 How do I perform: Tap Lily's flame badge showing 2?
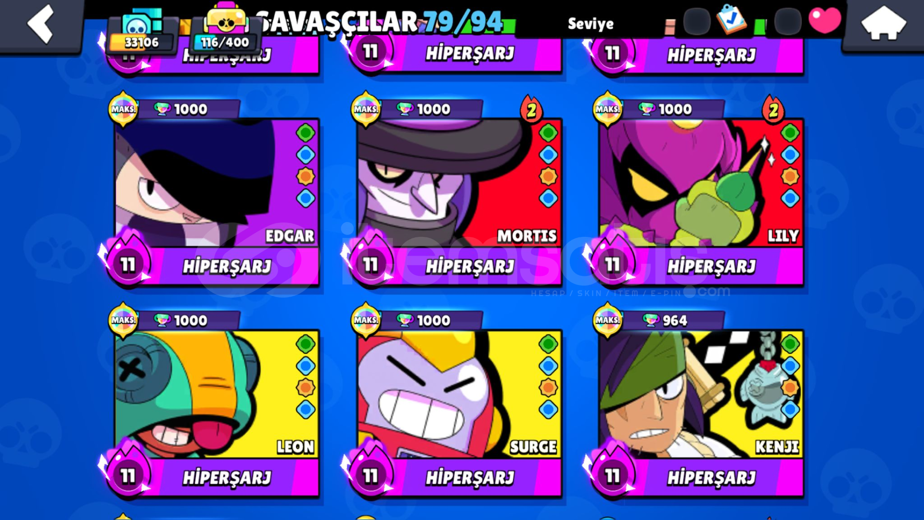pyautogui.click(x=773, y=110)
